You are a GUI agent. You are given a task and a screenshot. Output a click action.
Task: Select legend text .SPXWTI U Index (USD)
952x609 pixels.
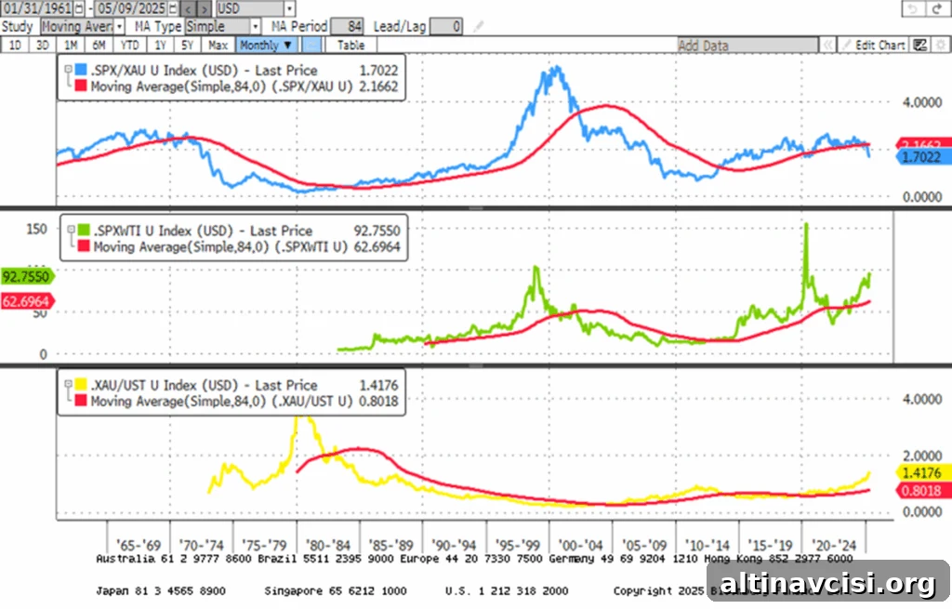[163, 231]
